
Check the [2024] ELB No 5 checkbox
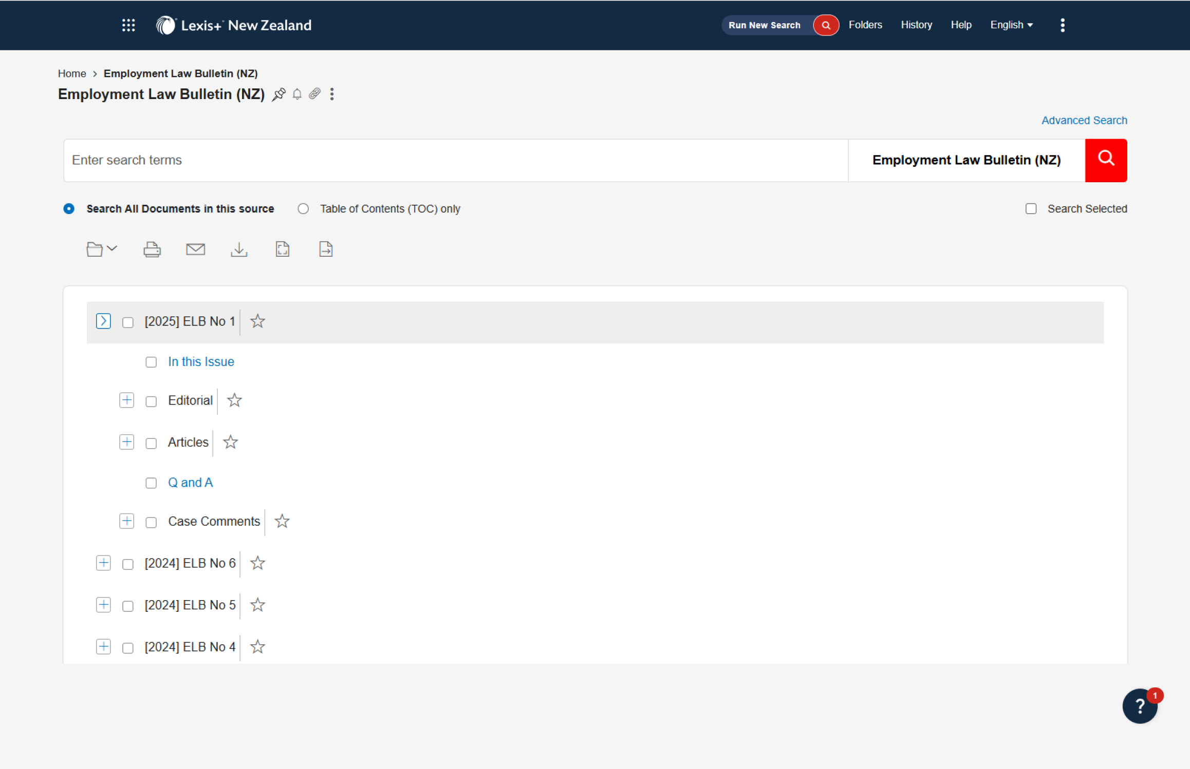pyautogui.click(x=128, y=606)
